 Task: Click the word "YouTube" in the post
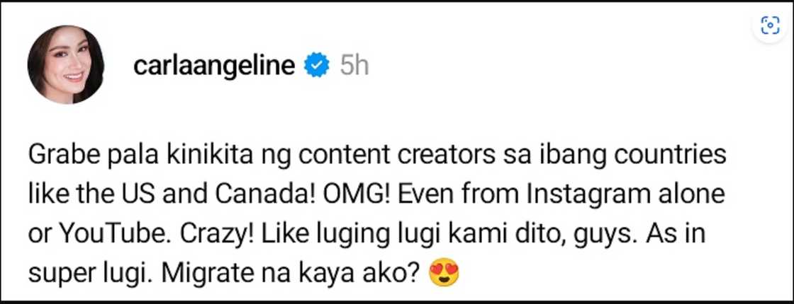[x=95, y=233]
